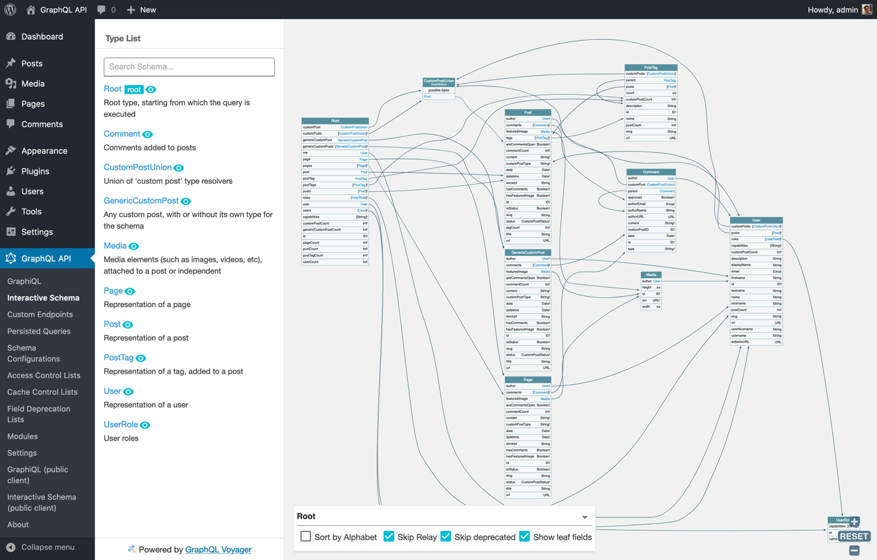Click the Users icon in sidebar
877x560 pixels.
pyautogui.click(x=11, y=191)
